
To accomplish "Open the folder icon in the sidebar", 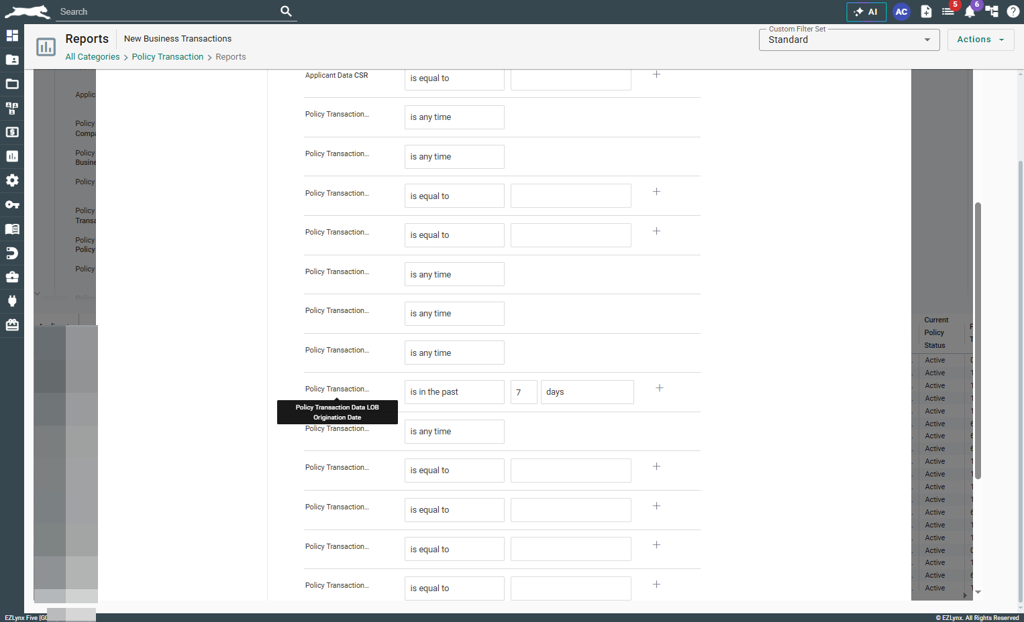I will (x=12, y=84).
